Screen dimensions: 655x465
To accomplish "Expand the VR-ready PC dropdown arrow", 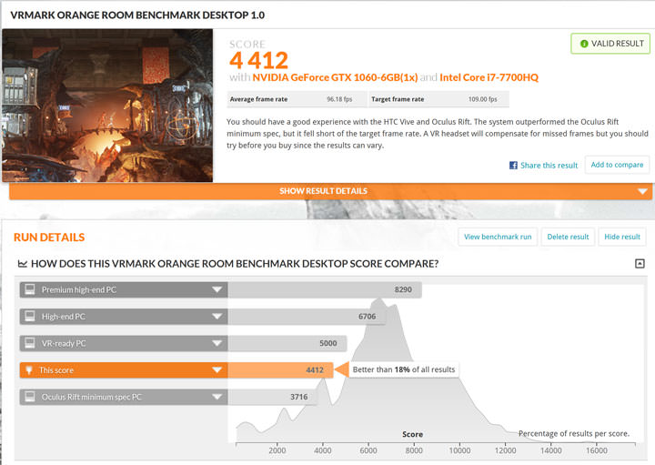I will (x=217, y=343).
